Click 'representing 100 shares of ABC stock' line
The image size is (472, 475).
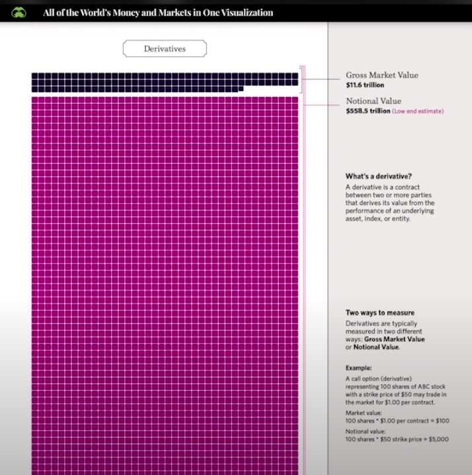coord(395,386)
